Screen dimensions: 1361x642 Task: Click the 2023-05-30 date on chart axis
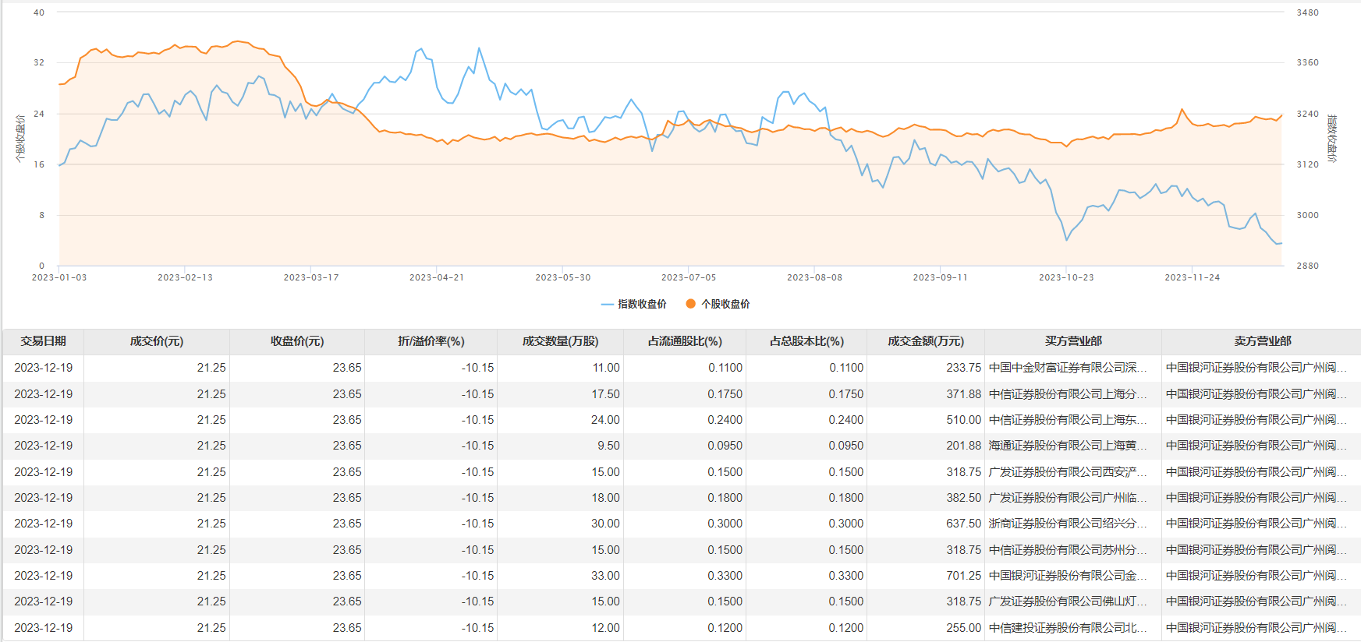click(x=563, y=277)
